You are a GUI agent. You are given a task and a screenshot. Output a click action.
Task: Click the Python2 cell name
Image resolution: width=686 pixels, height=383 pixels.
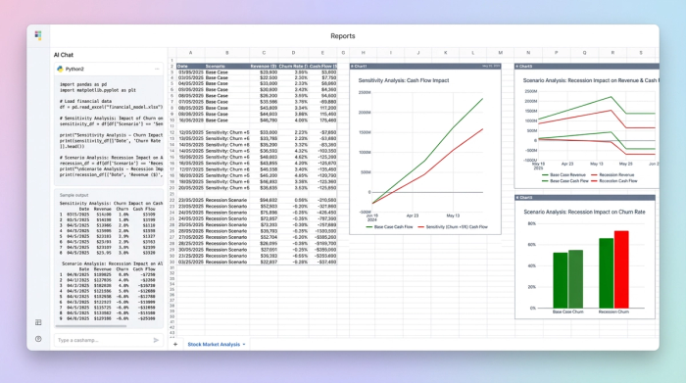pos(74,70)
